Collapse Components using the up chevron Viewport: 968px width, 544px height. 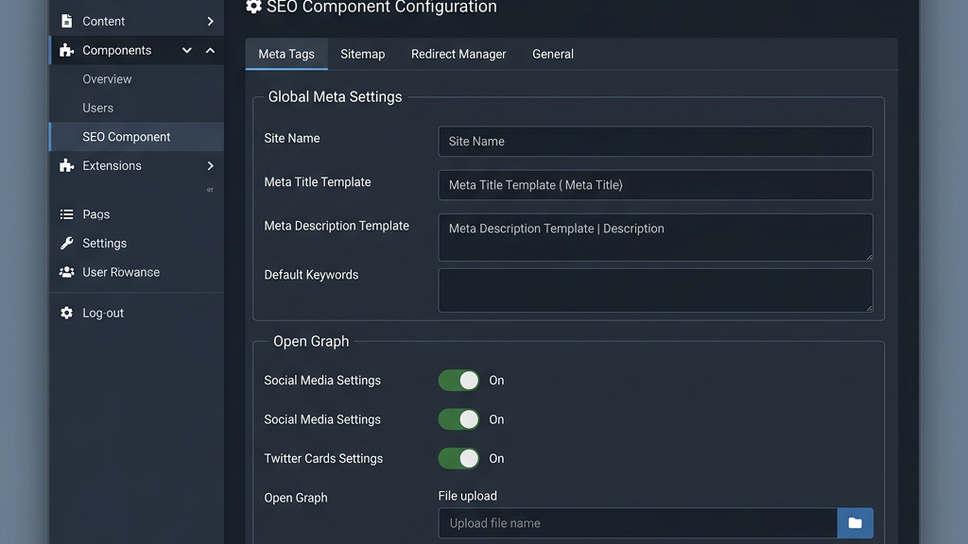(210, 50)
